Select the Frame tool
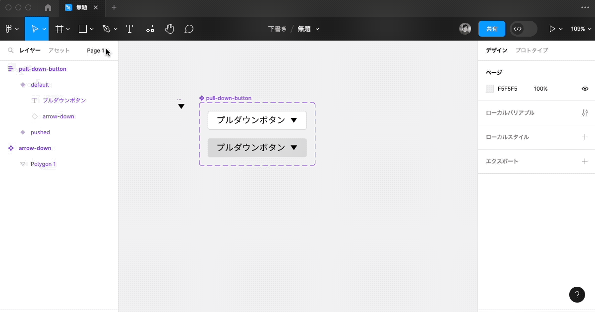 point(59,28)
